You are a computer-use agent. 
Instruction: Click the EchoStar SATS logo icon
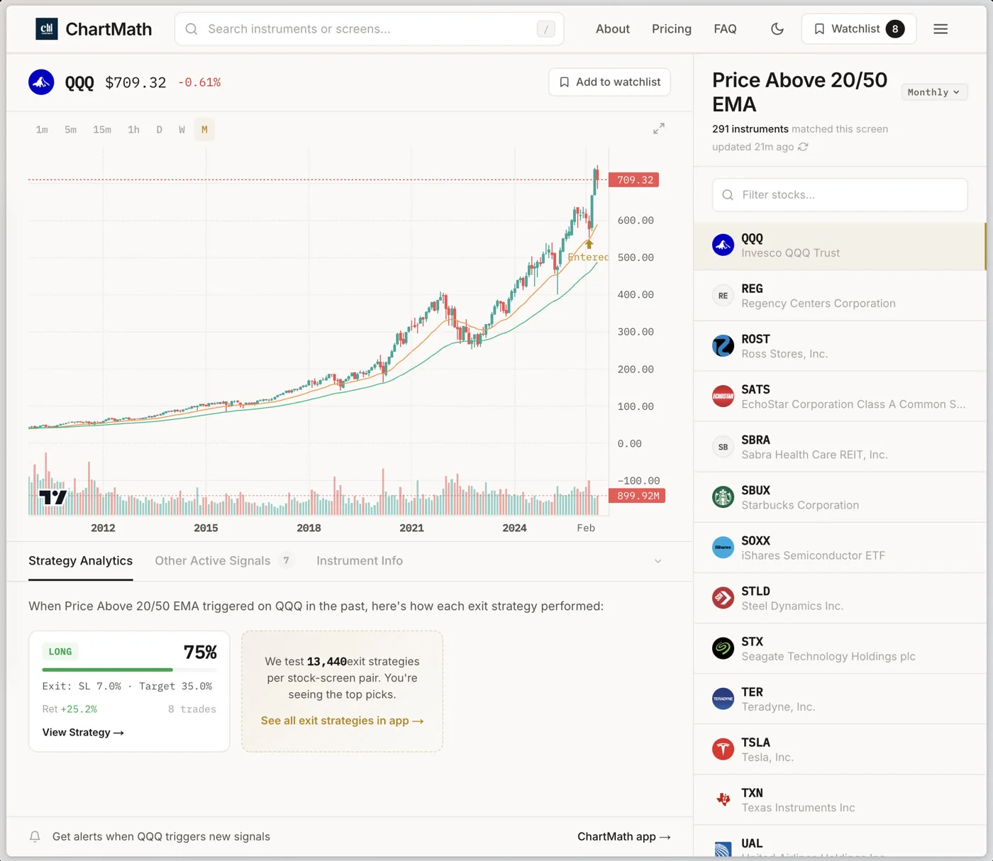(723, 396)
